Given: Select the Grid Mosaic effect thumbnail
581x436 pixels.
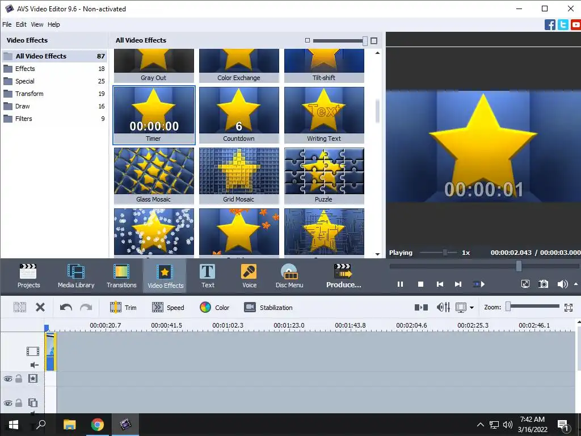Looking at the screenshot, I should click(x=239, y=176).
